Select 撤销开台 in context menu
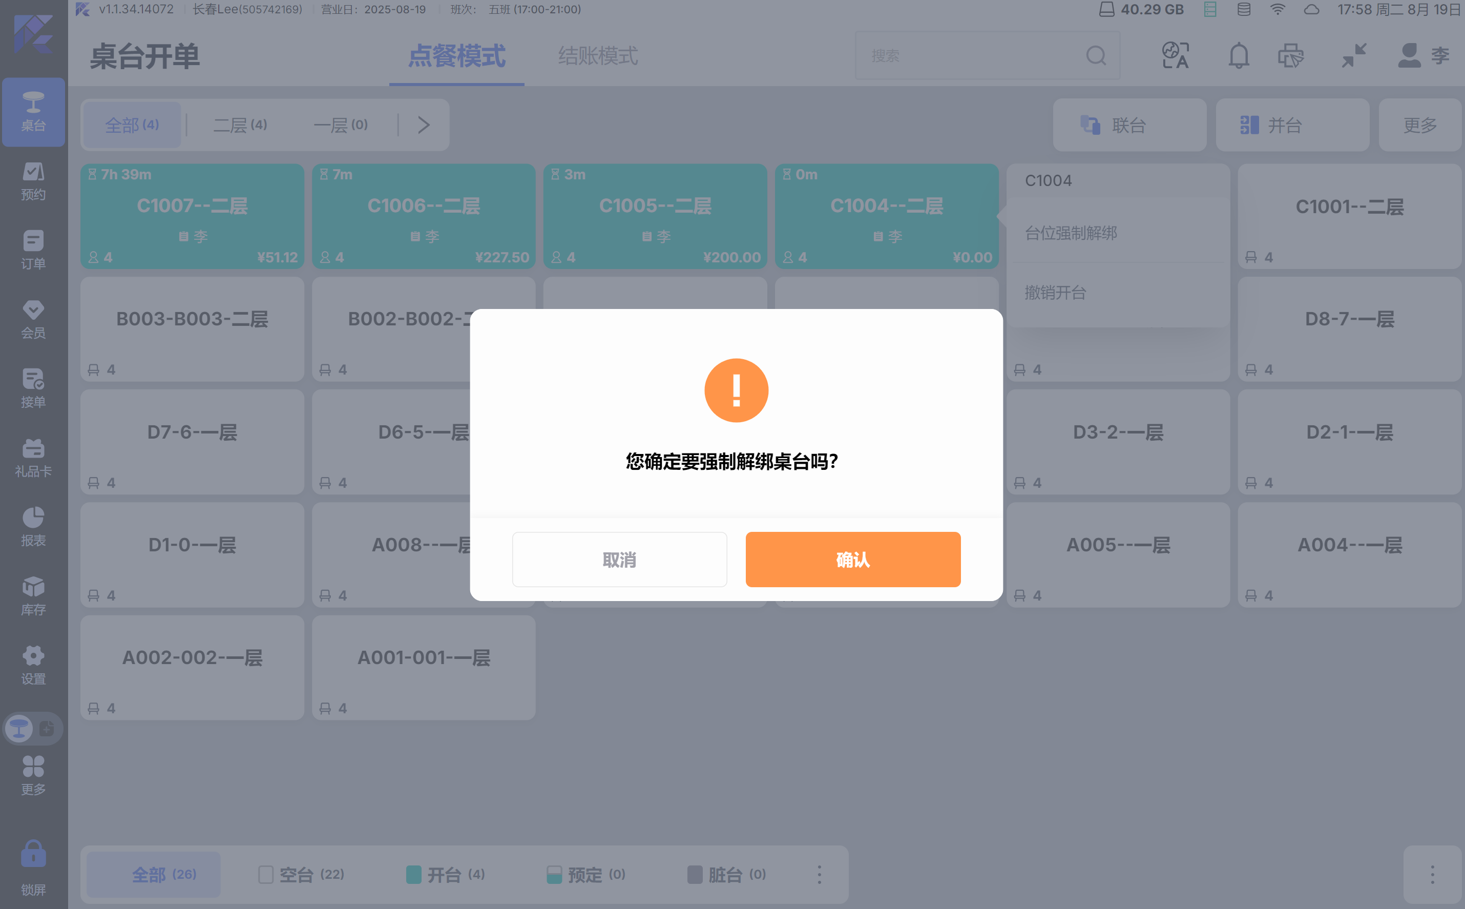Image resolution: width=1465 pixels, height=909 pixels. [x=1055, y=293]
